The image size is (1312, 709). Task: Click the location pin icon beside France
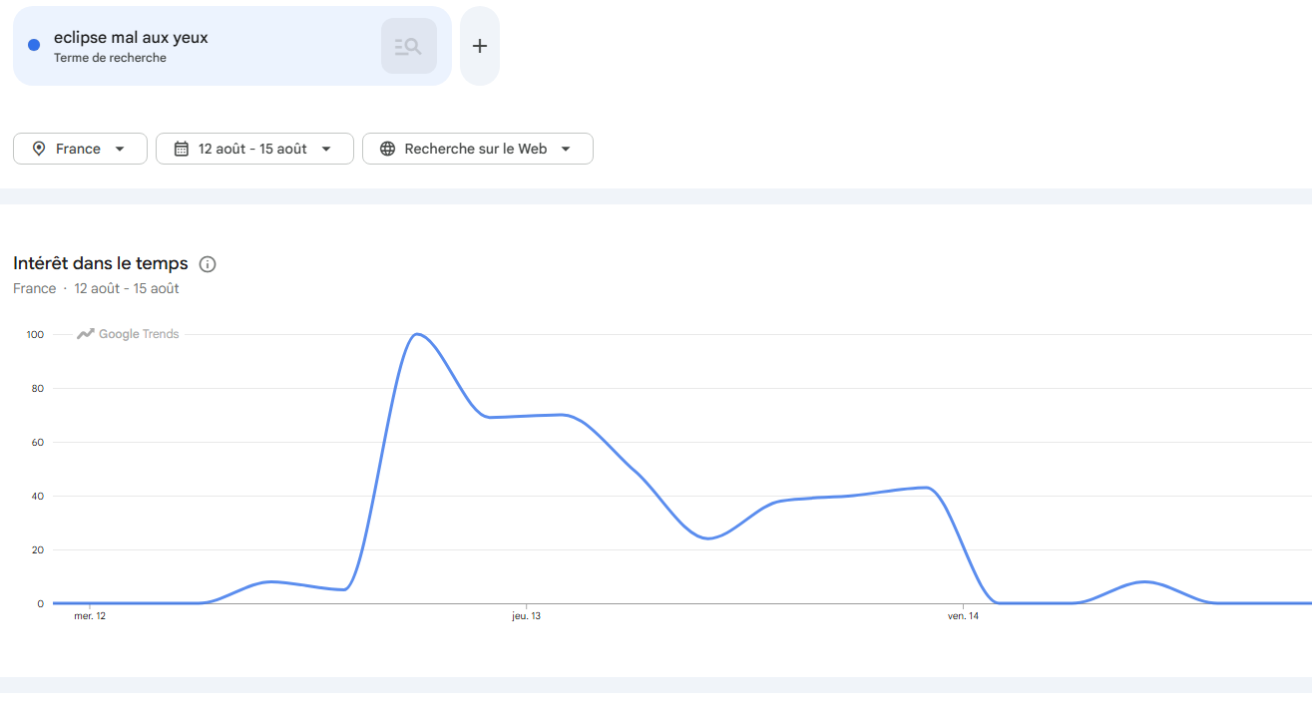pyautogui.click(x=39, y=149)
